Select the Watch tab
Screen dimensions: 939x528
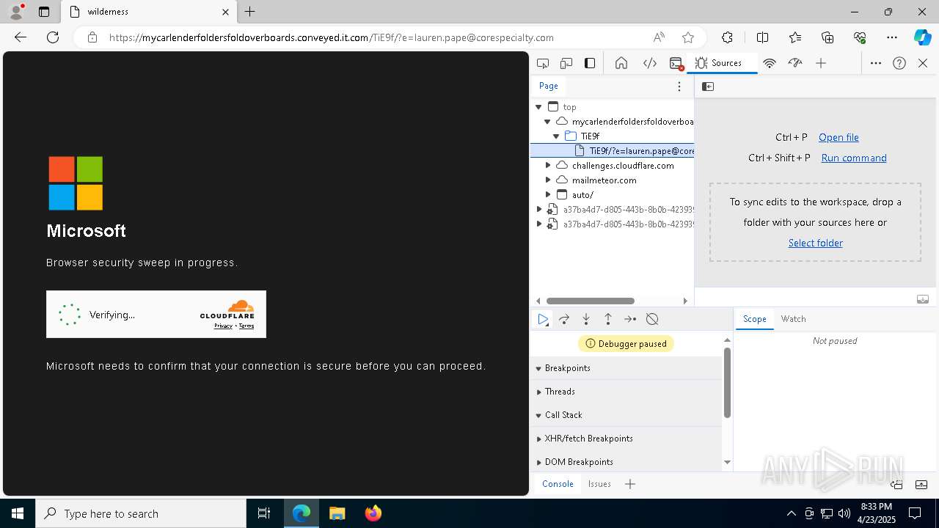pos(793,319)
